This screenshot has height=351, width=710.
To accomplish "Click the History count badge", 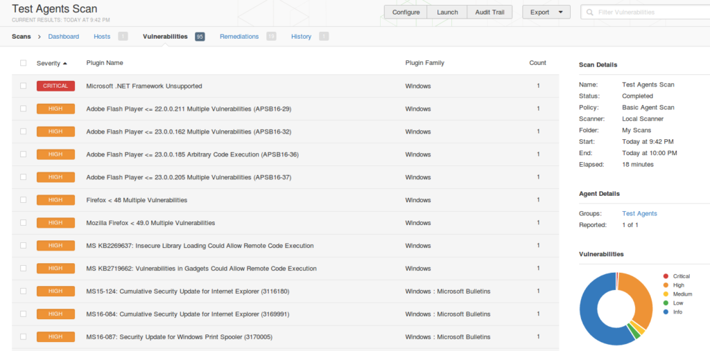I will (x=324, y=37).
